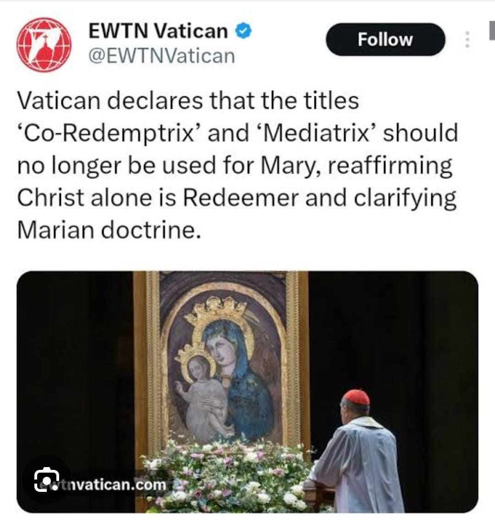The width and height of the screenshot is (495, 529).
Task: Click the flower arrangement below the painting
Action: [226, 476]
